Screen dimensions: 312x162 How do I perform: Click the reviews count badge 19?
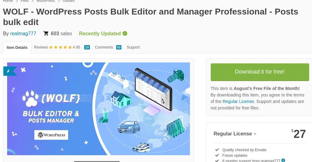(87, 47)
